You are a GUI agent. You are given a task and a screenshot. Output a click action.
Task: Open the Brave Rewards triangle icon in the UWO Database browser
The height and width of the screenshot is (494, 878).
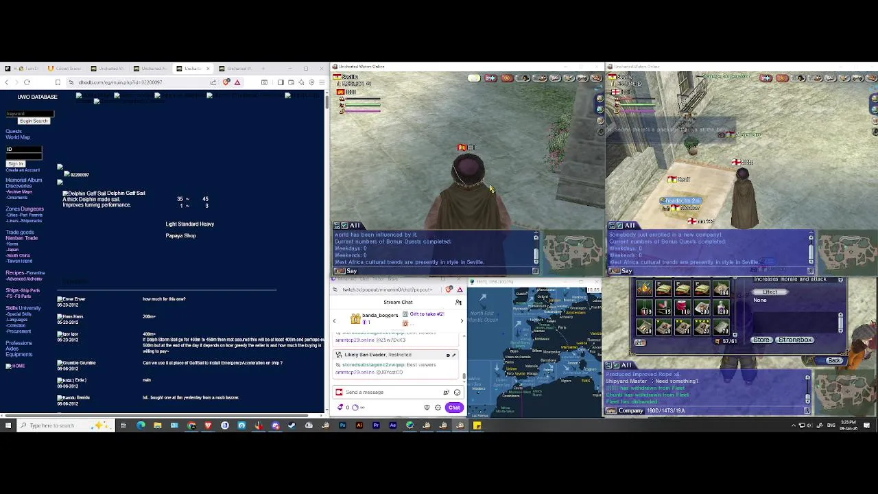click(x=237, y=82)
